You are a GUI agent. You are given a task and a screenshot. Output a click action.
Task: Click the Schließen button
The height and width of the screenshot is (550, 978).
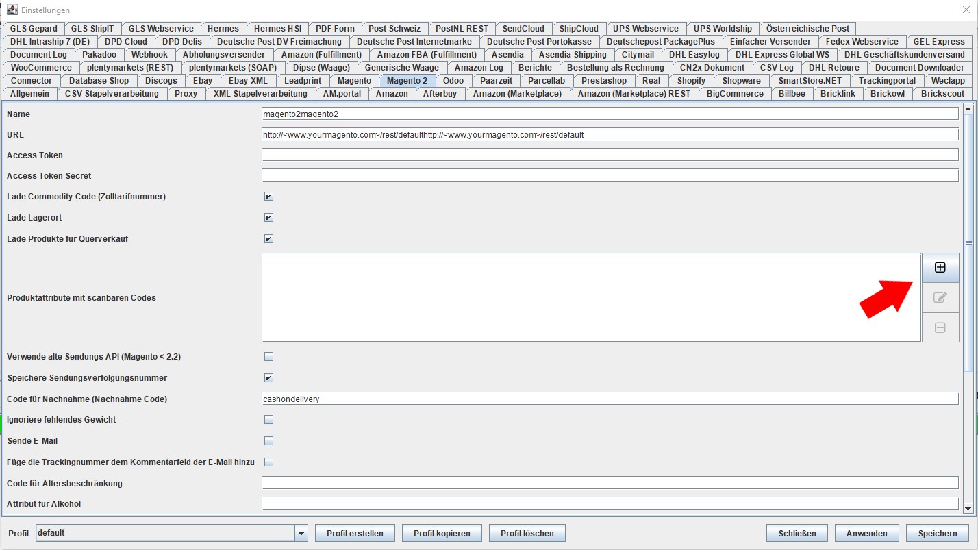[797, 533]
